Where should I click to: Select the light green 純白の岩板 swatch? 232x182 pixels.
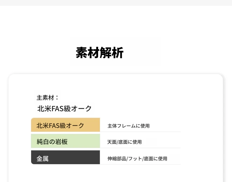pyautogui.click(x=65, y=141)
